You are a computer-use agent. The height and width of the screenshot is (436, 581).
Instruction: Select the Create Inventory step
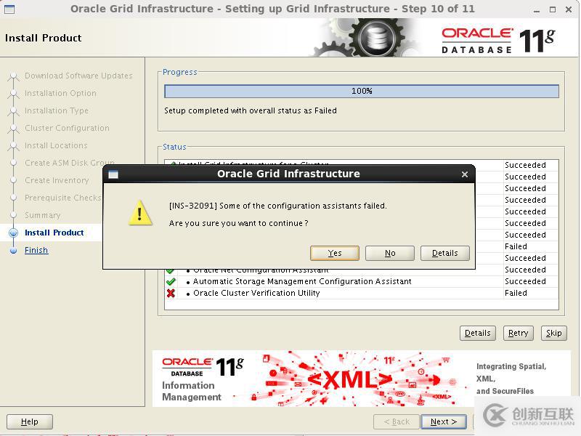pos(57,180)
